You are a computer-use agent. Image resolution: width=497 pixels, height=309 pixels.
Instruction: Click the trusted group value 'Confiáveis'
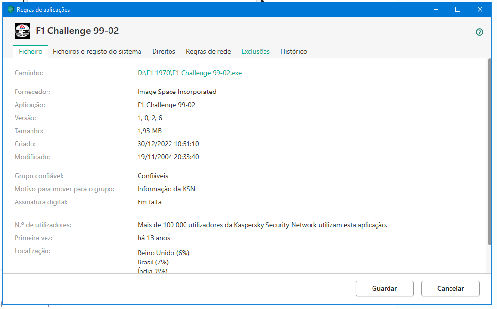[x=153, y=176]
